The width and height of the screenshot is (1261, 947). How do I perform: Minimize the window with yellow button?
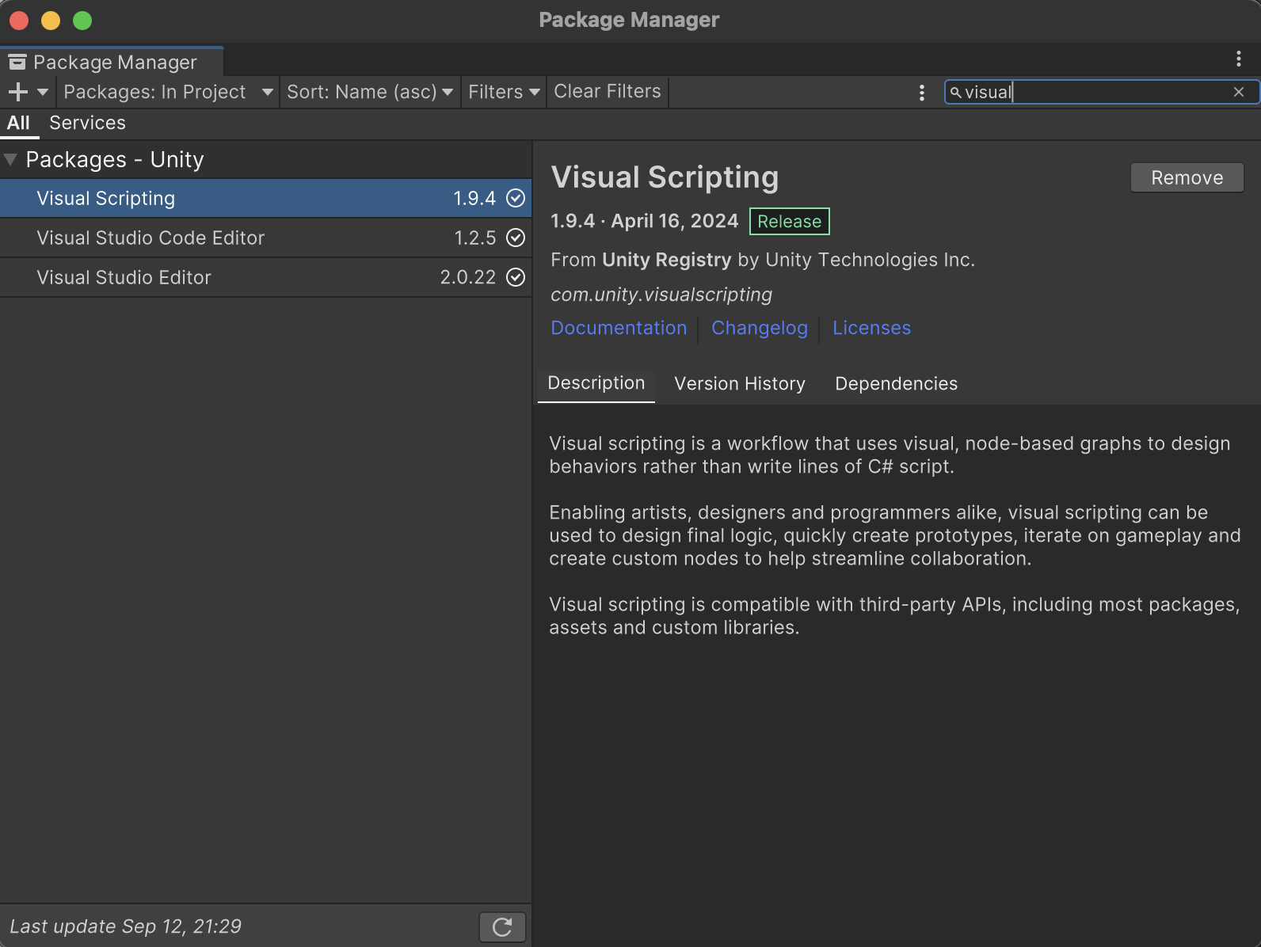coord(51,21)
